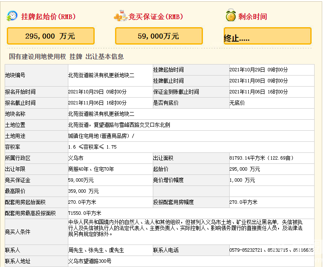Image resolution: width=329 pixels, height=267 pixels.
Task: Click the 容积率 value cell
Action: (x=92, y=147)
